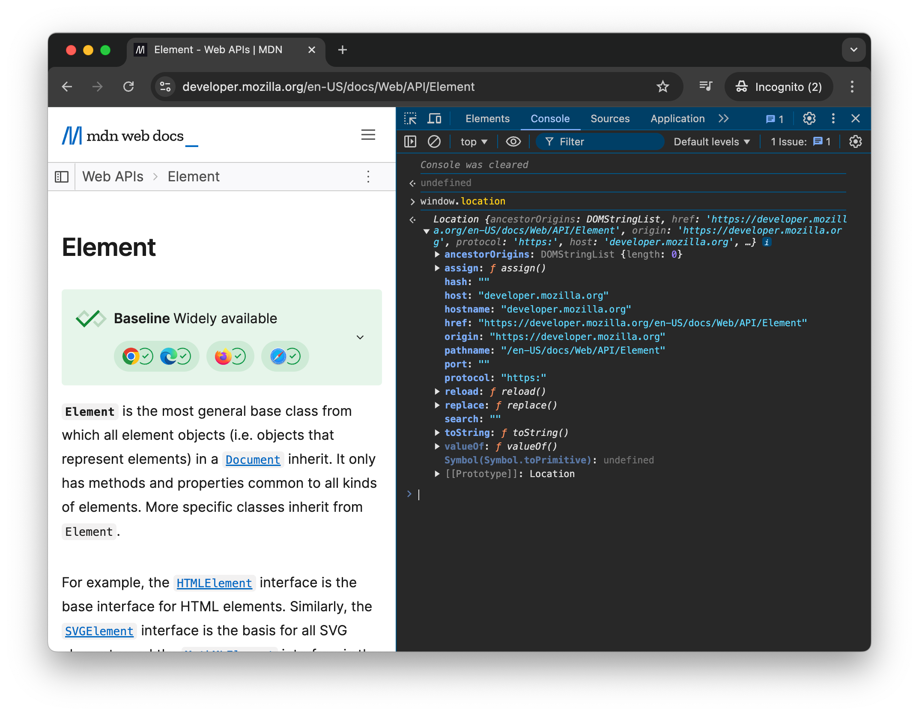The width and height of the screenshot is (919, 715).
Task: Expand replace function property
Action: [437, 406]
